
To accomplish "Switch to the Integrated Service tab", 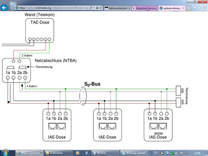I will tap(145, 8).
